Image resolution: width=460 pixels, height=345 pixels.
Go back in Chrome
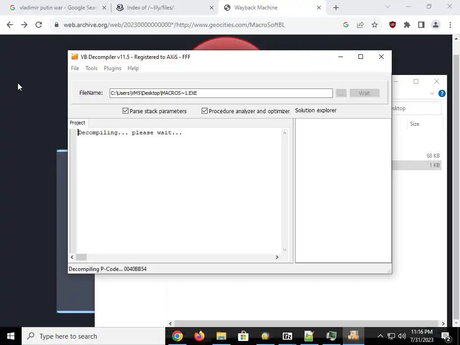click(x=10, y=25)
